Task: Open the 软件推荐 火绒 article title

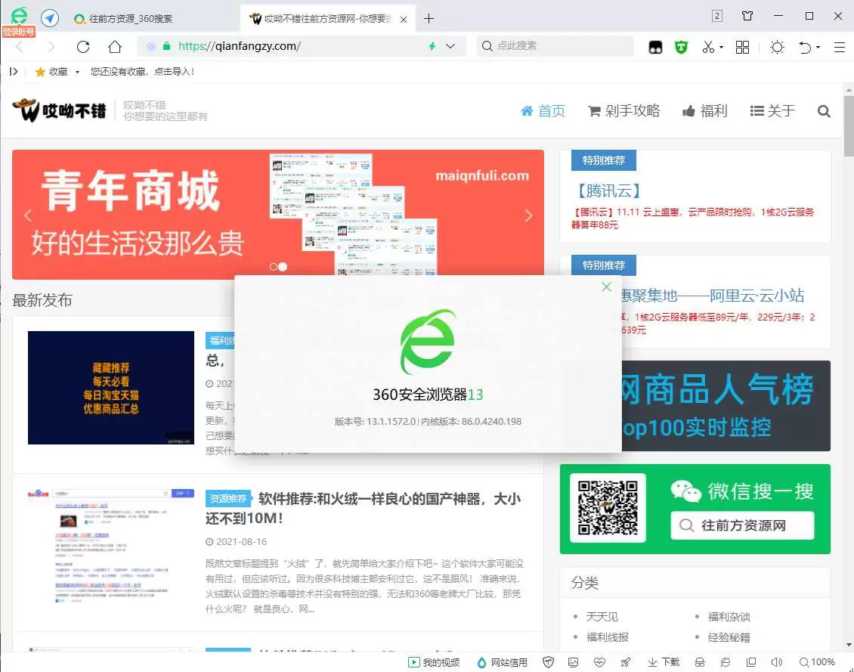Action: [x=363, y=508]
